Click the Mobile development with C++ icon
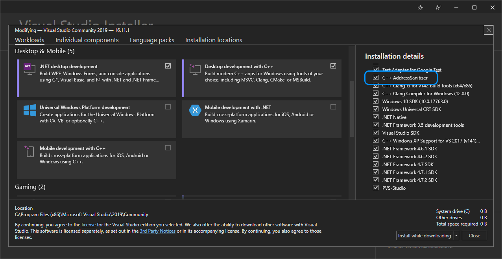The height and width of the screenshot is (259, 502). [30, 152]
